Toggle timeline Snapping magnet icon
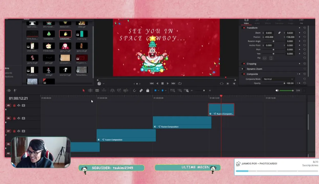The height and width of the screenshot is (184, 319). coord(135,90)
